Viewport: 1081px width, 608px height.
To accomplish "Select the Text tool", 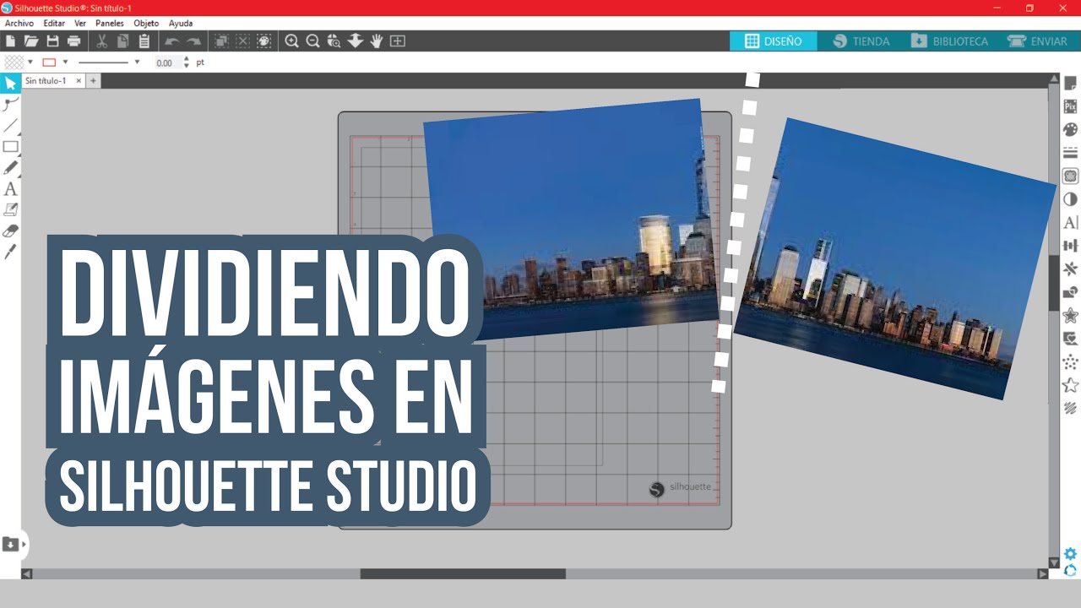I will click(x=10, y=188).
